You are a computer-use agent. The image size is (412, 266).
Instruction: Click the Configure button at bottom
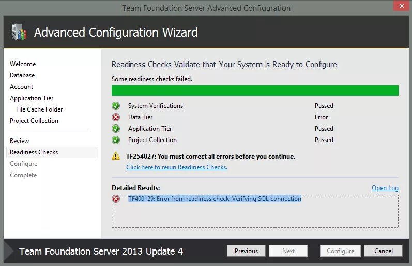[x=340, y=251]
